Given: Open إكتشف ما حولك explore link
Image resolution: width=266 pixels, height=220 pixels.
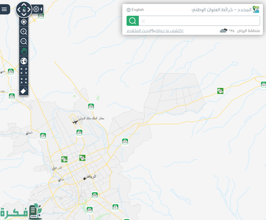Looking at the screenshot, I should 169,31.
